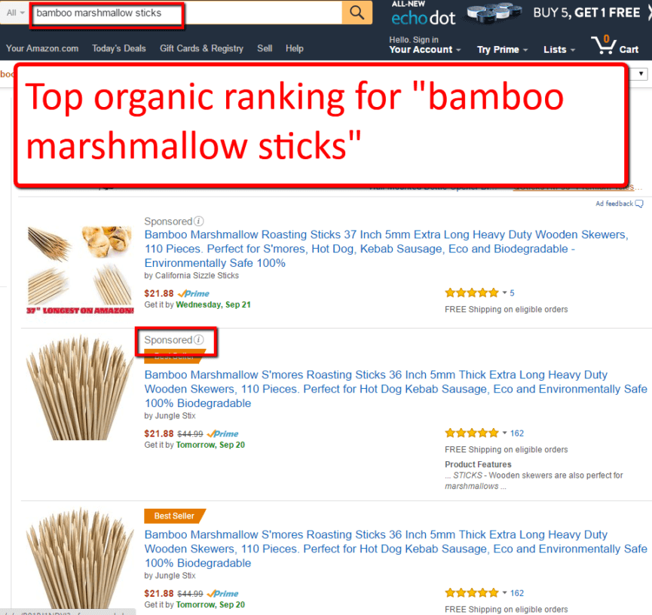Viewport: 652px width, 615px height.
Task: Open the sort dropdown at right edge
Action: coord(641,74)
